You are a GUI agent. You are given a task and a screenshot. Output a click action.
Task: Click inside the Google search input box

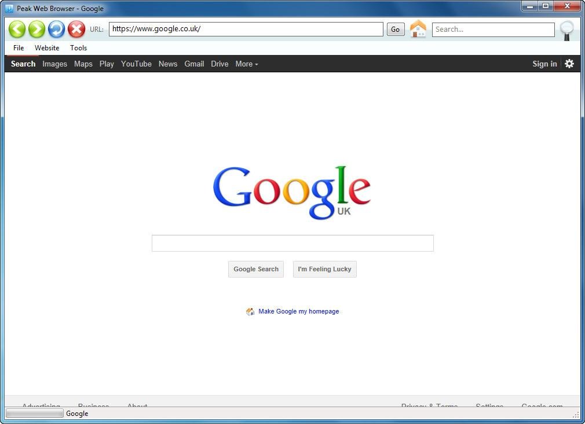[x=292, y=243]
